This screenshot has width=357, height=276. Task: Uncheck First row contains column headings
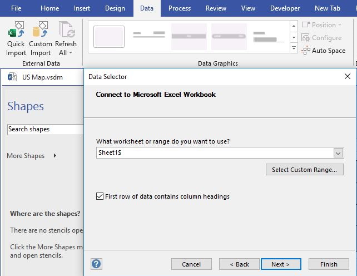[100, 196]
